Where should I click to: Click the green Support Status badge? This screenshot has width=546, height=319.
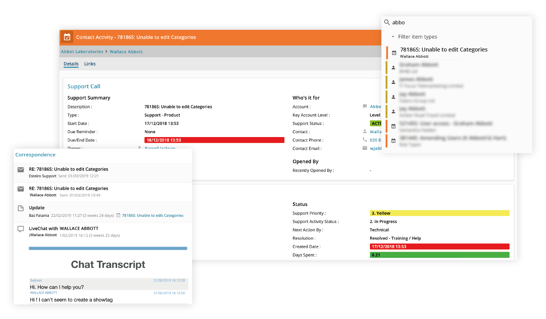pos(376,123)
